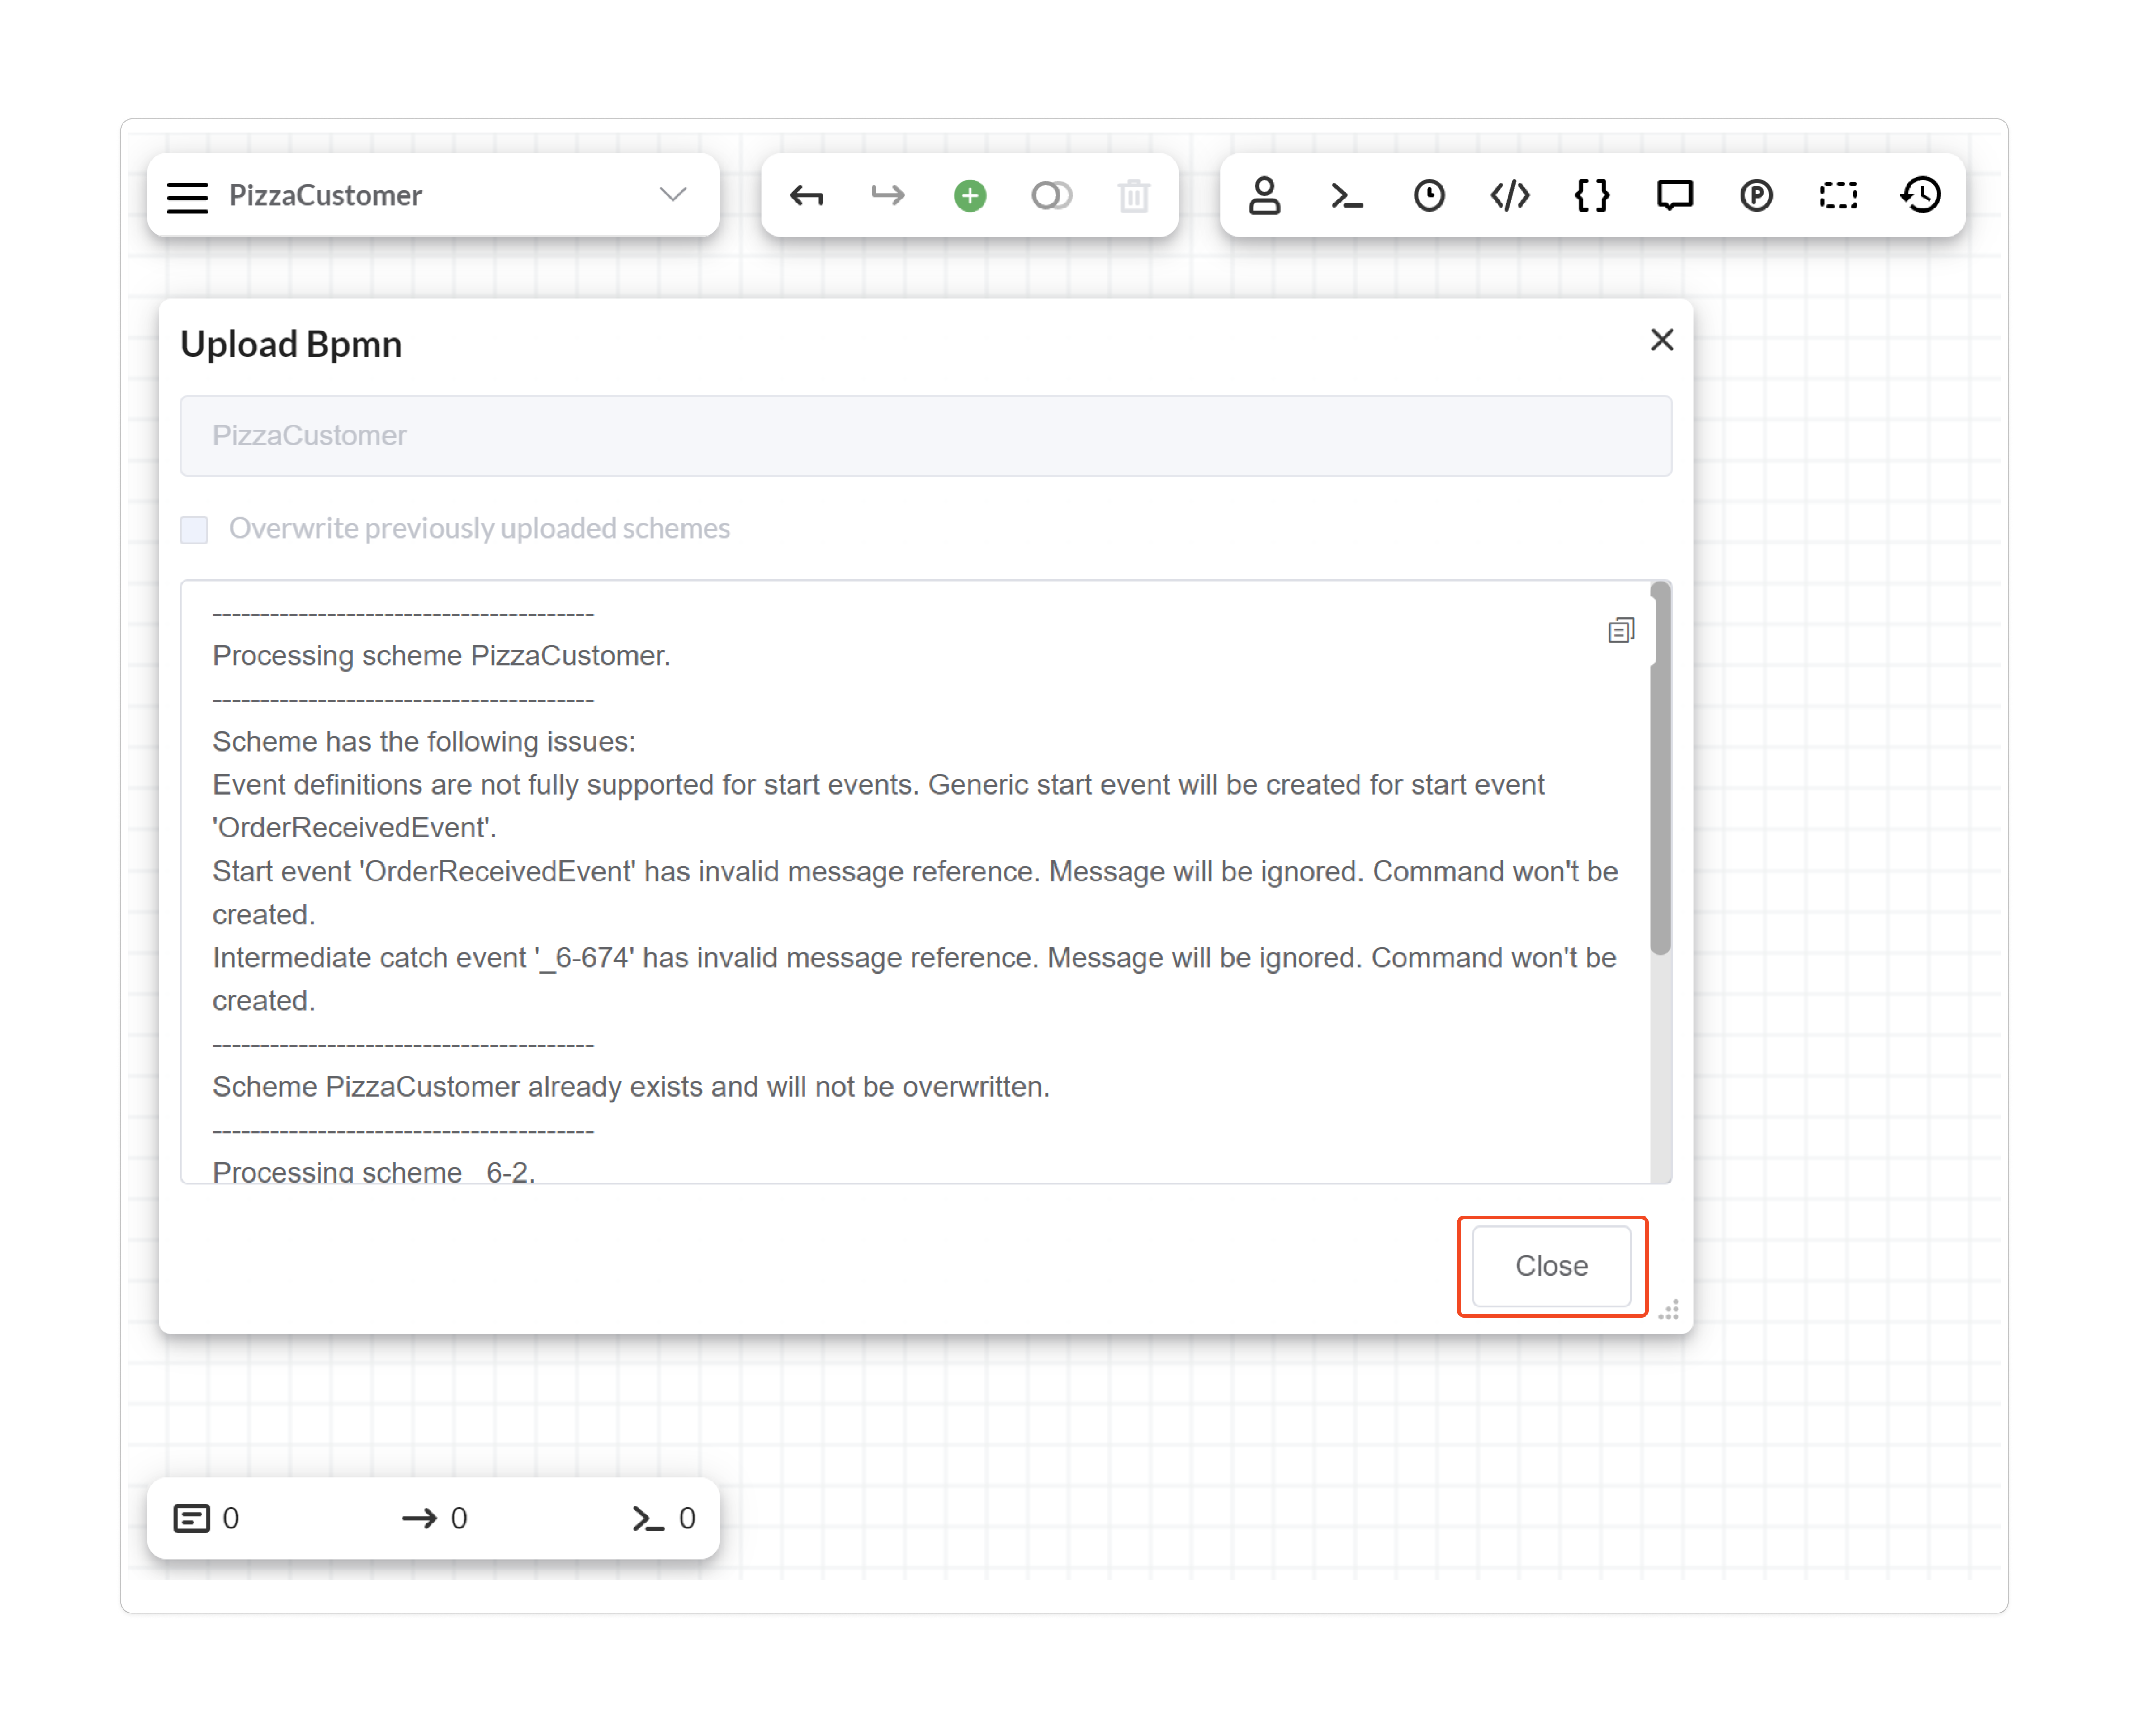Open the history clock icon
Screen dimensions: 2129x1736
[x=1920, y=195]
